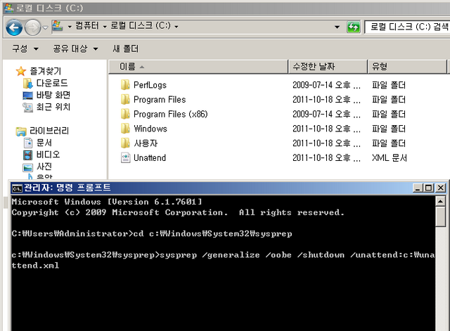Click the 비디오 library icon
The width and height of the screenshot is (450, 331).
28,155
